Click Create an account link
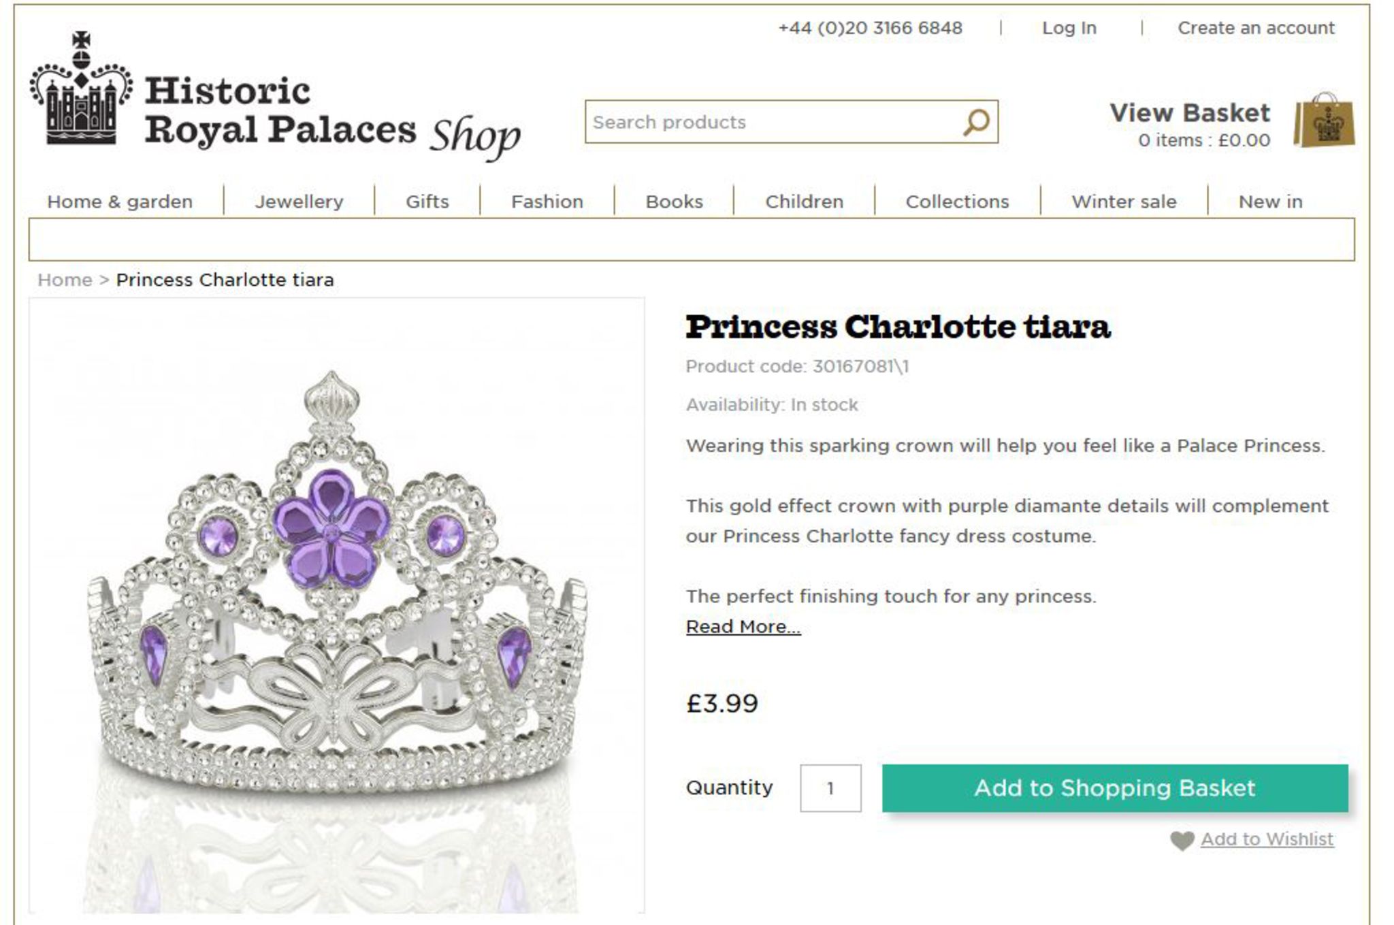 [x=1256, y=28]
